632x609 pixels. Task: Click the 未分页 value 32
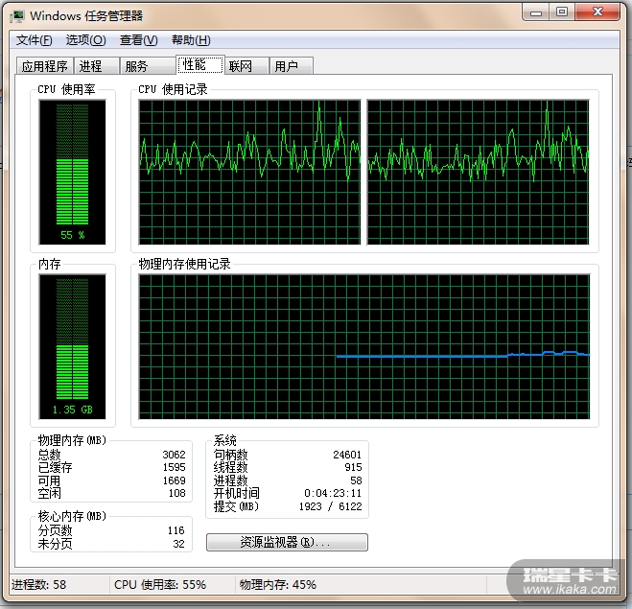pos(179,544)
